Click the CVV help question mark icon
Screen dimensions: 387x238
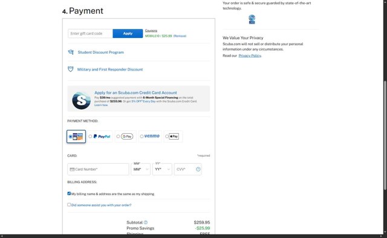tap(198, 169)
